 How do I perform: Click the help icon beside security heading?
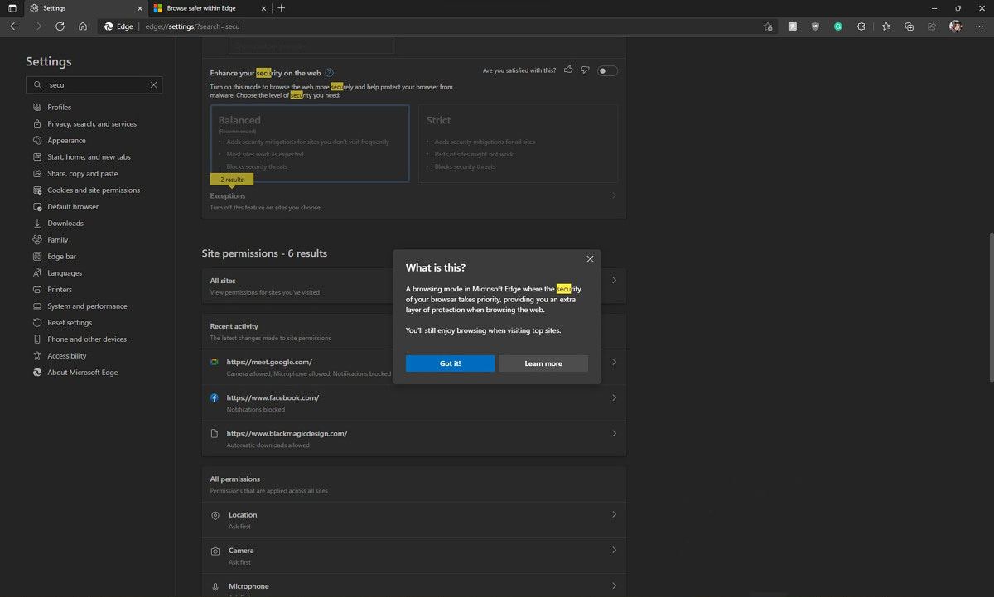pyautogui.click(x=330, y=73)
